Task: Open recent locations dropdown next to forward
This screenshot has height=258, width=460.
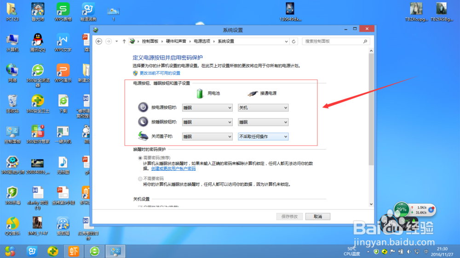Action: click(x=116, y=41)
